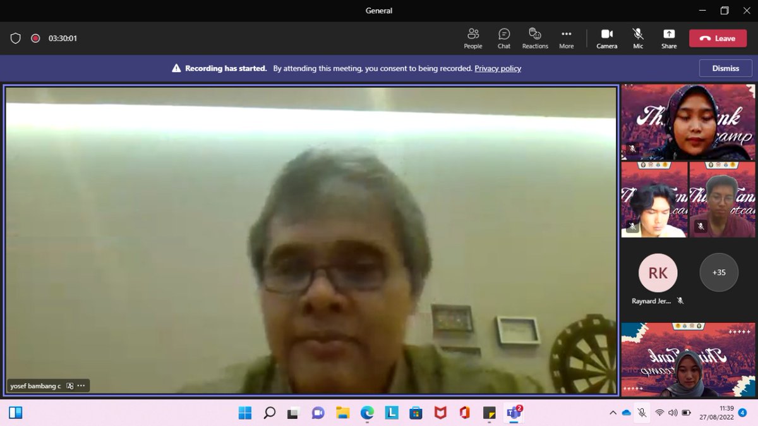Viewport: 758px width, 426px height.
Task: Open the Teams Chat taskbar app
Action: [x=318, y=413]
